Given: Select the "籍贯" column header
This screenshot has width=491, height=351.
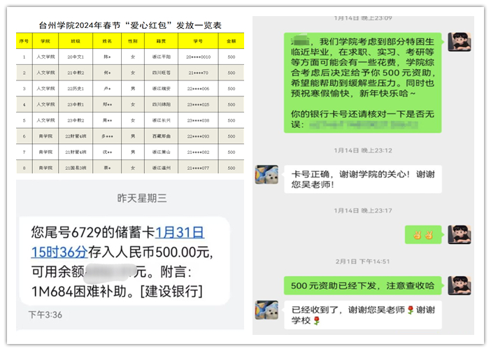Looking at the screenshot, I should (x=164, y=42).
